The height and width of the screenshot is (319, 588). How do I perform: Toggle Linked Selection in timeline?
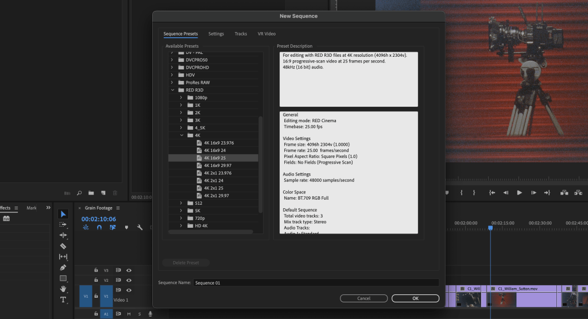[x=113, y=227]
